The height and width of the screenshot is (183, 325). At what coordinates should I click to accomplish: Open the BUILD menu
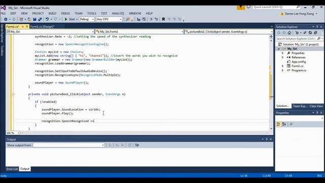(x=52, y=13)
